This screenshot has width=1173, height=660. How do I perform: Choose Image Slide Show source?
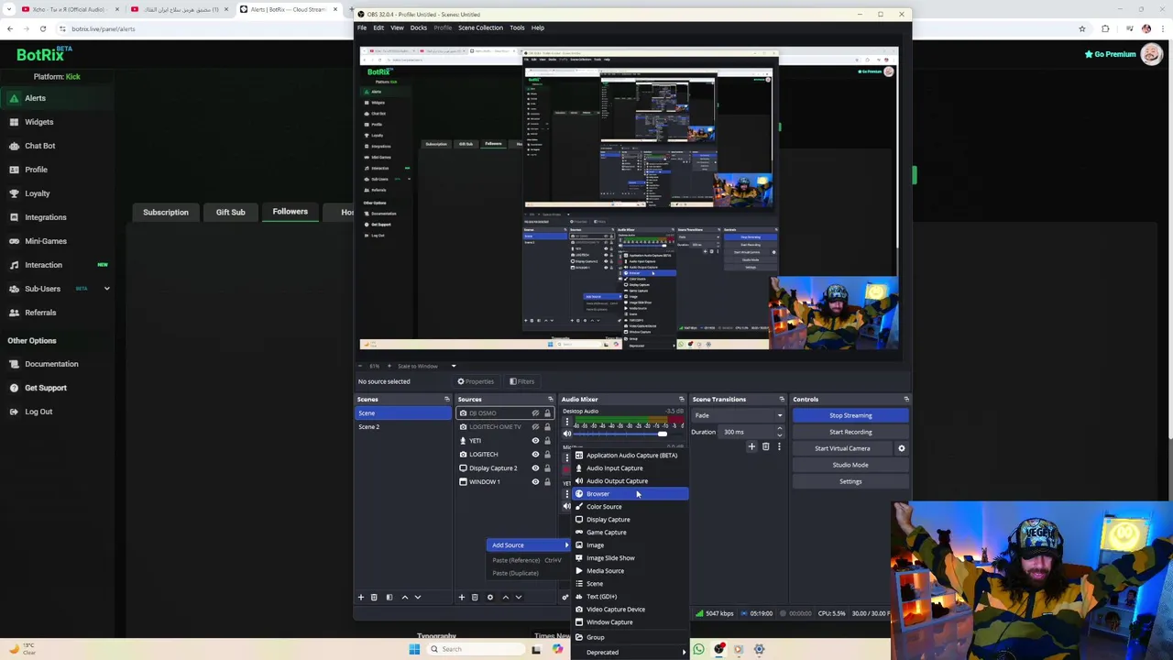click(630, 558)
